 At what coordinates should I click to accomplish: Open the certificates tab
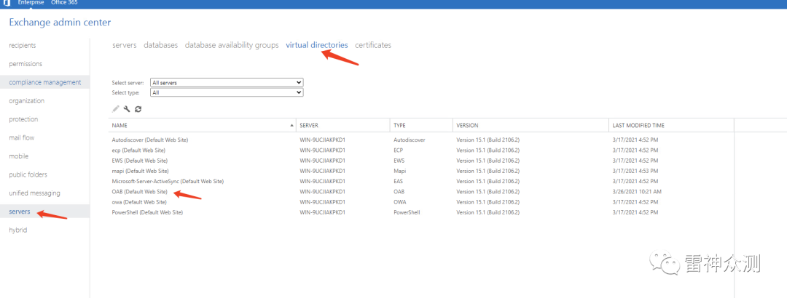pos(373,45)
